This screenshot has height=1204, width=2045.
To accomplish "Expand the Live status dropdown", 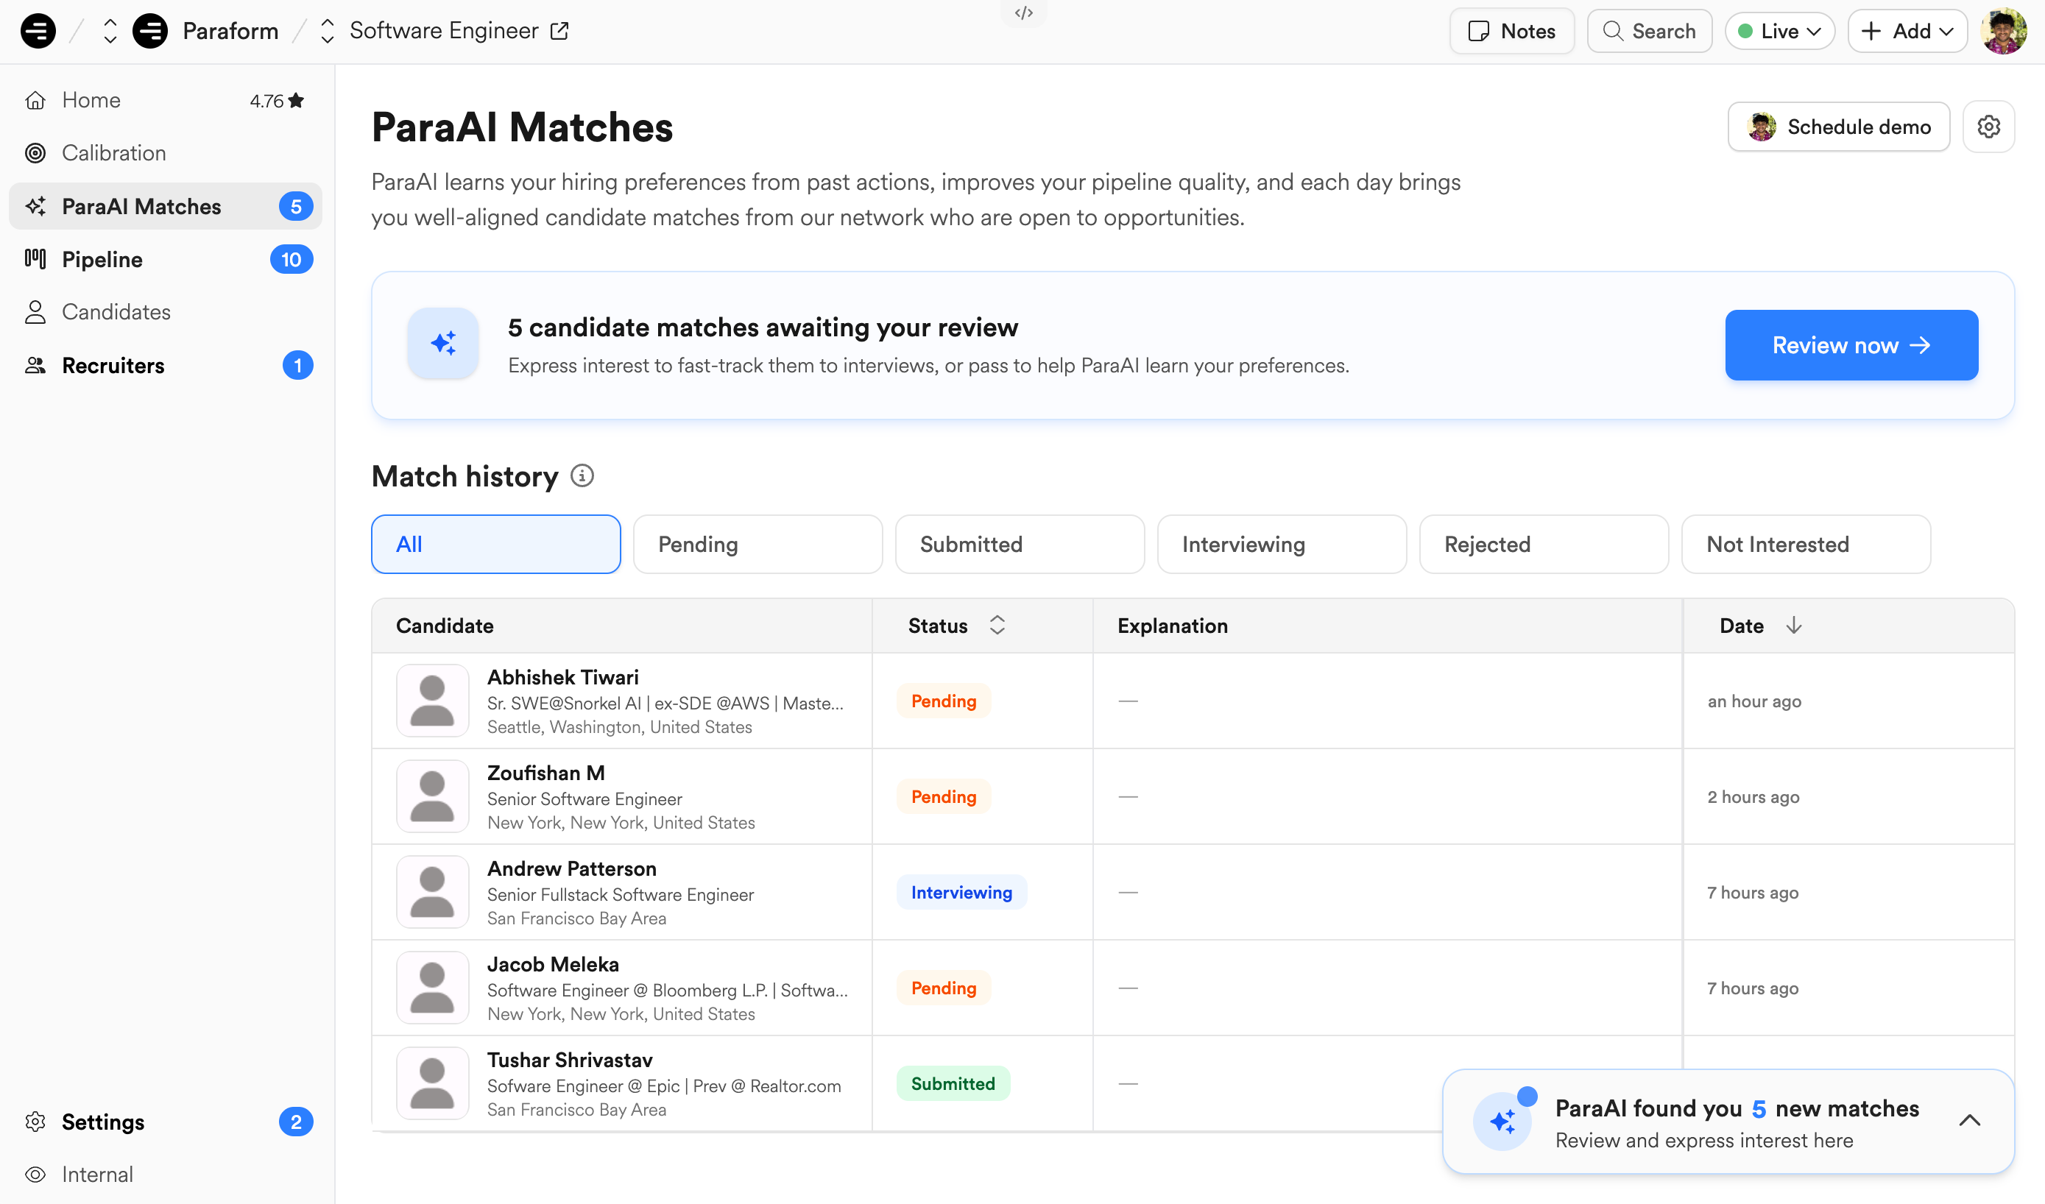I will (x=1780, y=31).
